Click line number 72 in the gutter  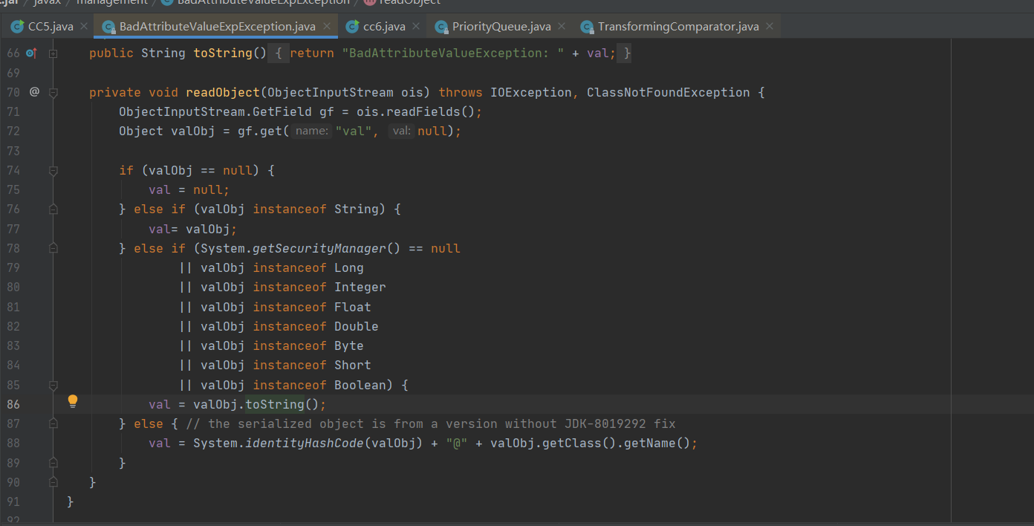tap(13, 131)
